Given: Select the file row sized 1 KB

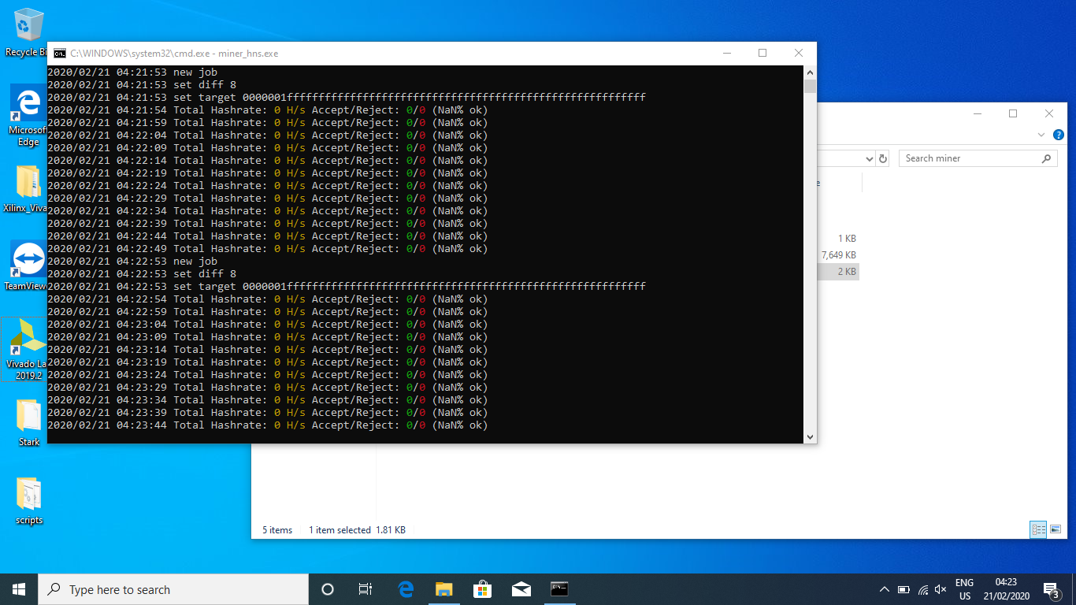Looking at the screenshot, I should tap(839, 239).
